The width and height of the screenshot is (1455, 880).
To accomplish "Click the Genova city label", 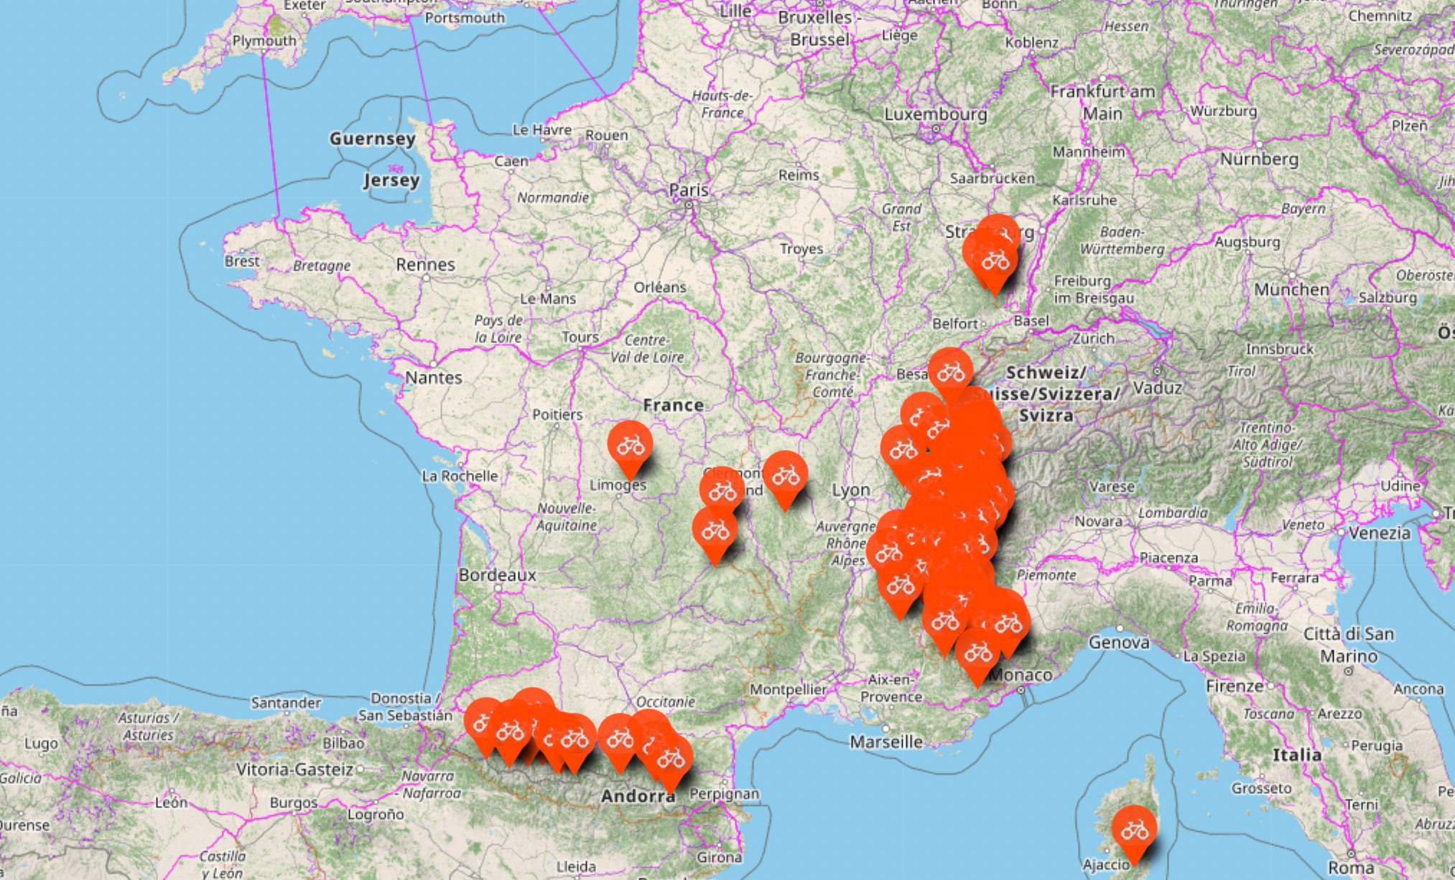I will coord(1119,642).
